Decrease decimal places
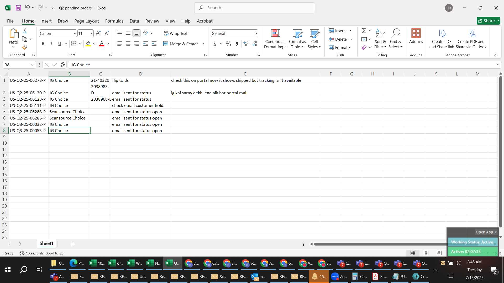The height and width of the screenshot is (283, 504). (x=254, y=44)
